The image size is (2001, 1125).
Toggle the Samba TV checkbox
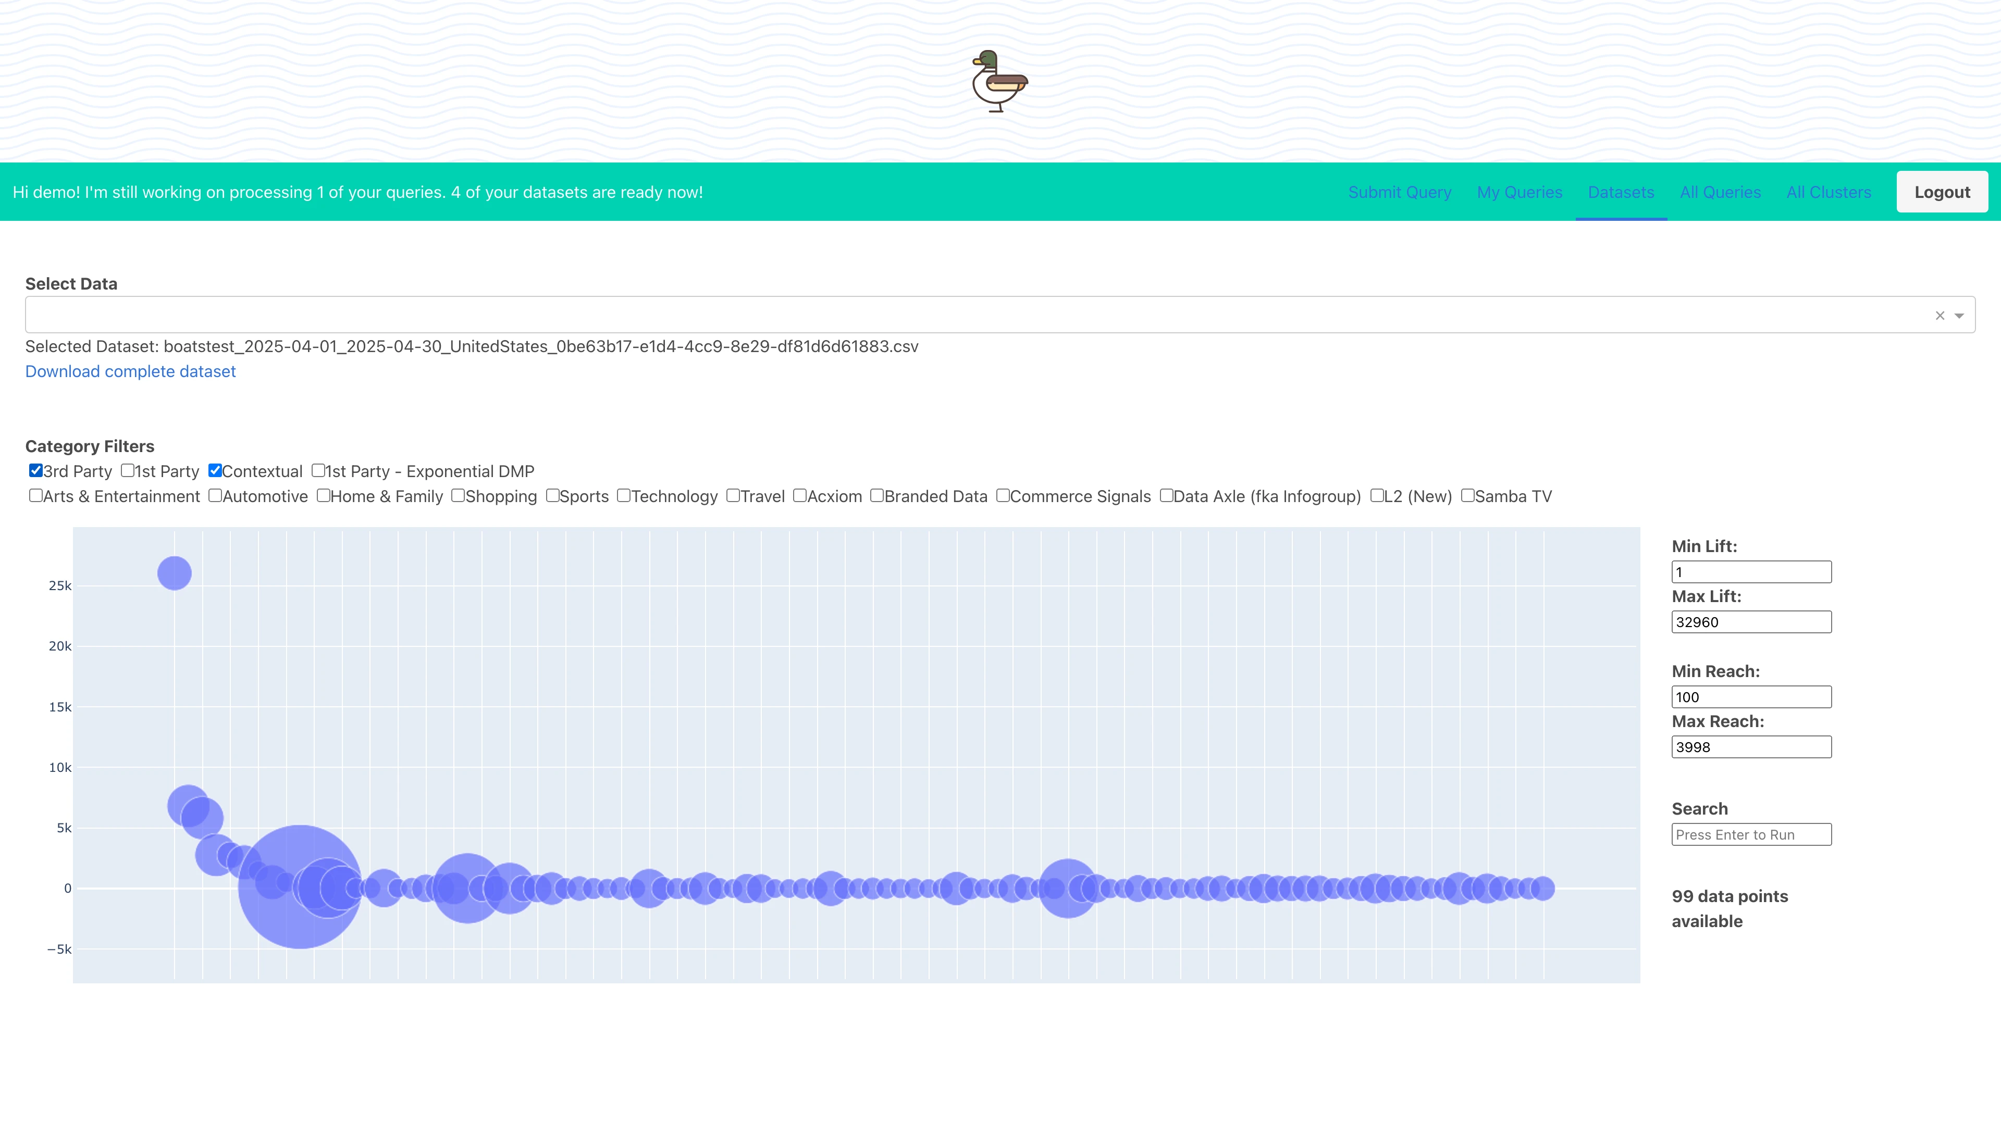(x=1467, y=495)
